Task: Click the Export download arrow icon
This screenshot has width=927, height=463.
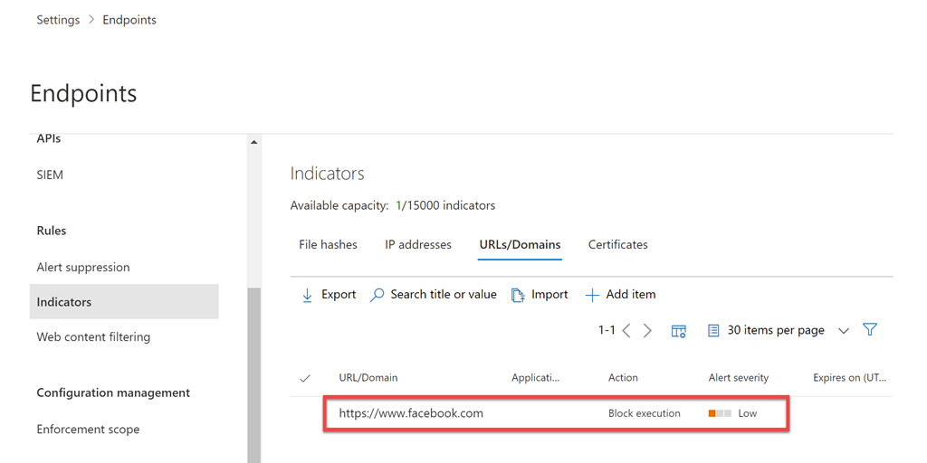Action: 307,295
